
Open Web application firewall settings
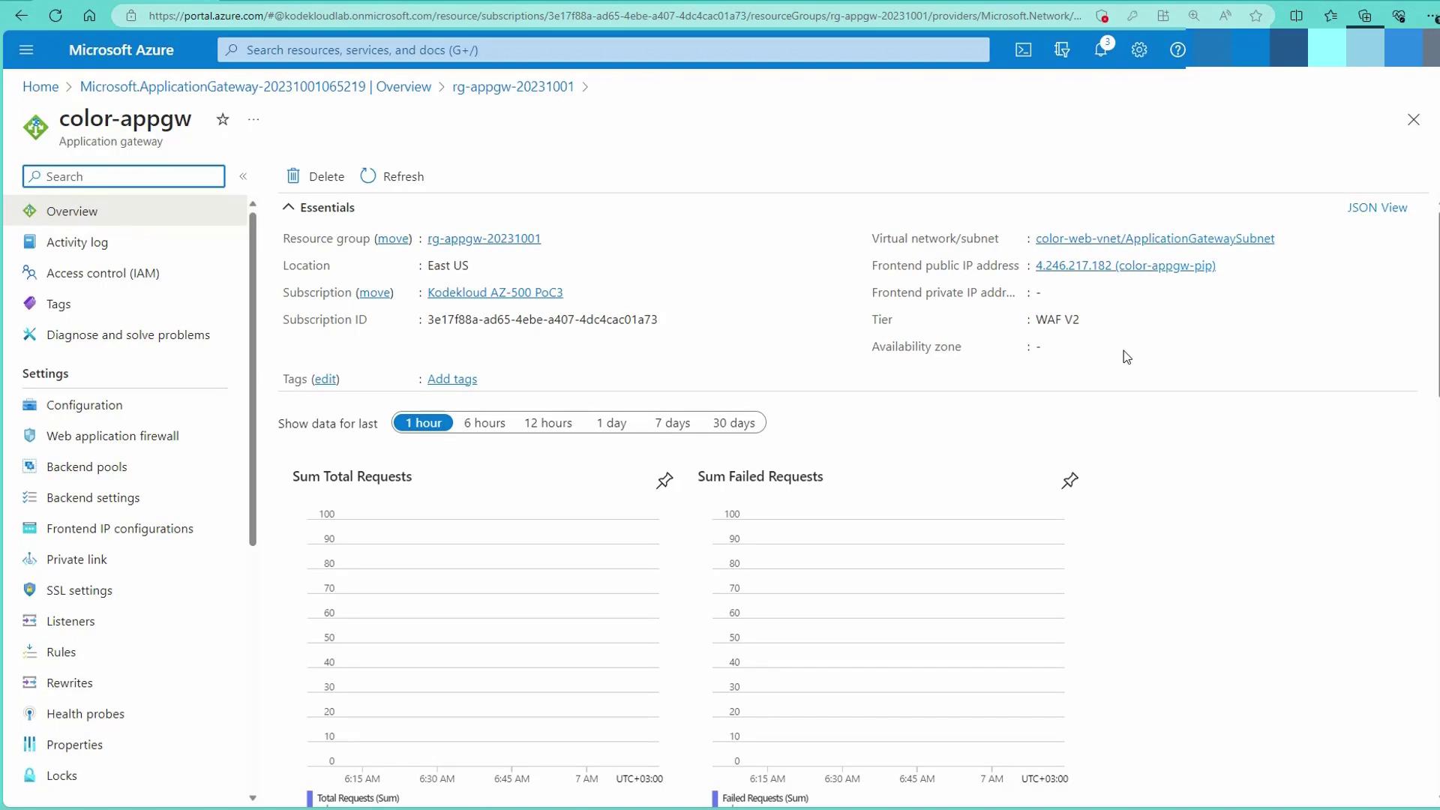[112, 436]
